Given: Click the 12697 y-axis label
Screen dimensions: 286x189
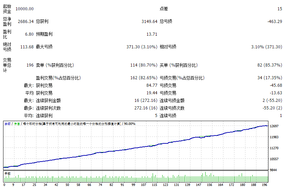Looking at the screenshot, I should pyautogui.click(x=274, y=126).
